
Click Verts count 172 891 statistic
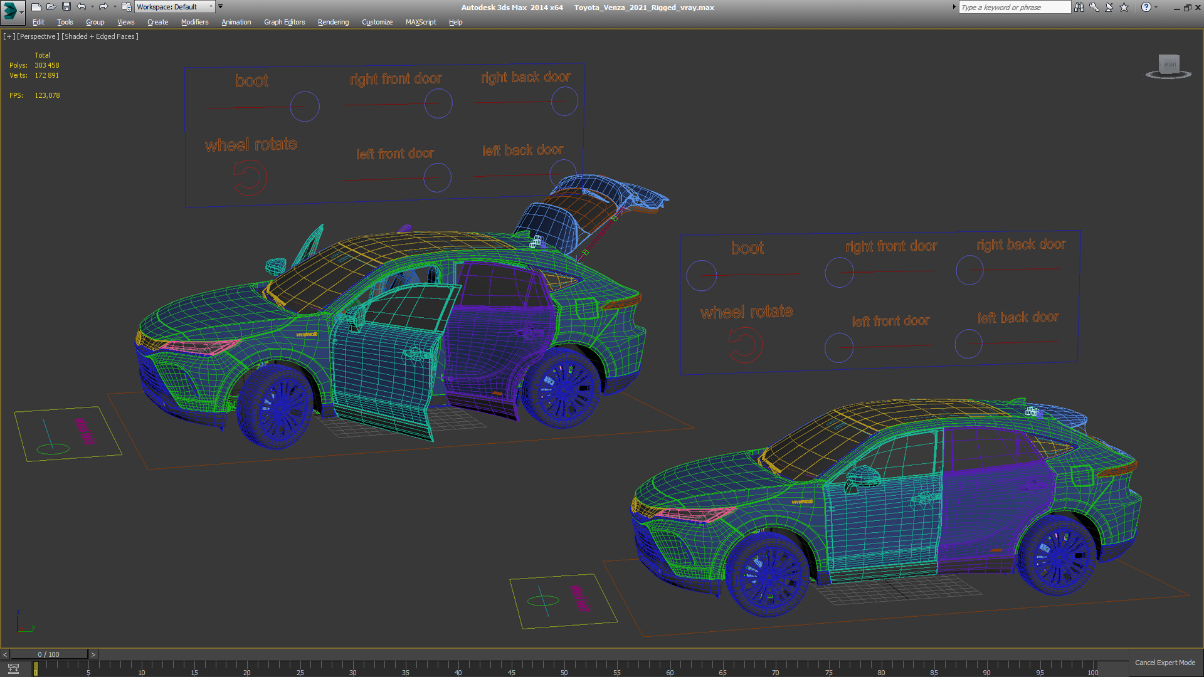(47, 75)
